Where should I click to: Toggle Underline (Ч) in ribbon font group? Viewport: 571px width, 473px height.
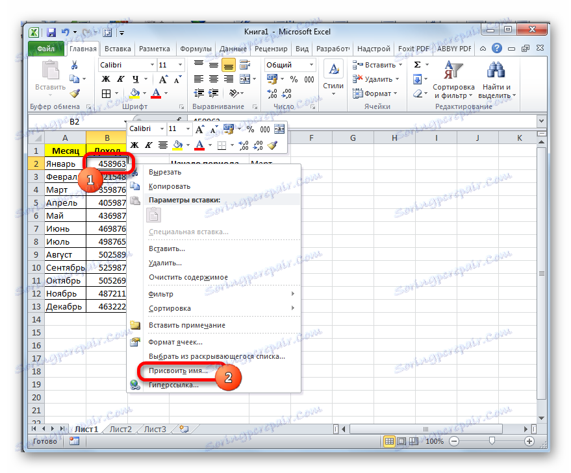pos(136,79)
